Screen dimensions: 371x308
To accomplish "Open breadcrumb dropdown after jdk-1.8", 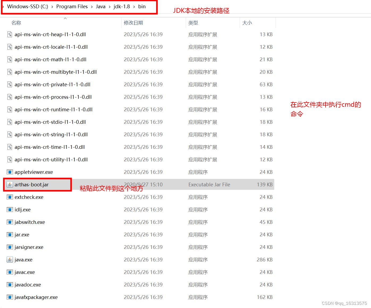I will coord(134,6).
